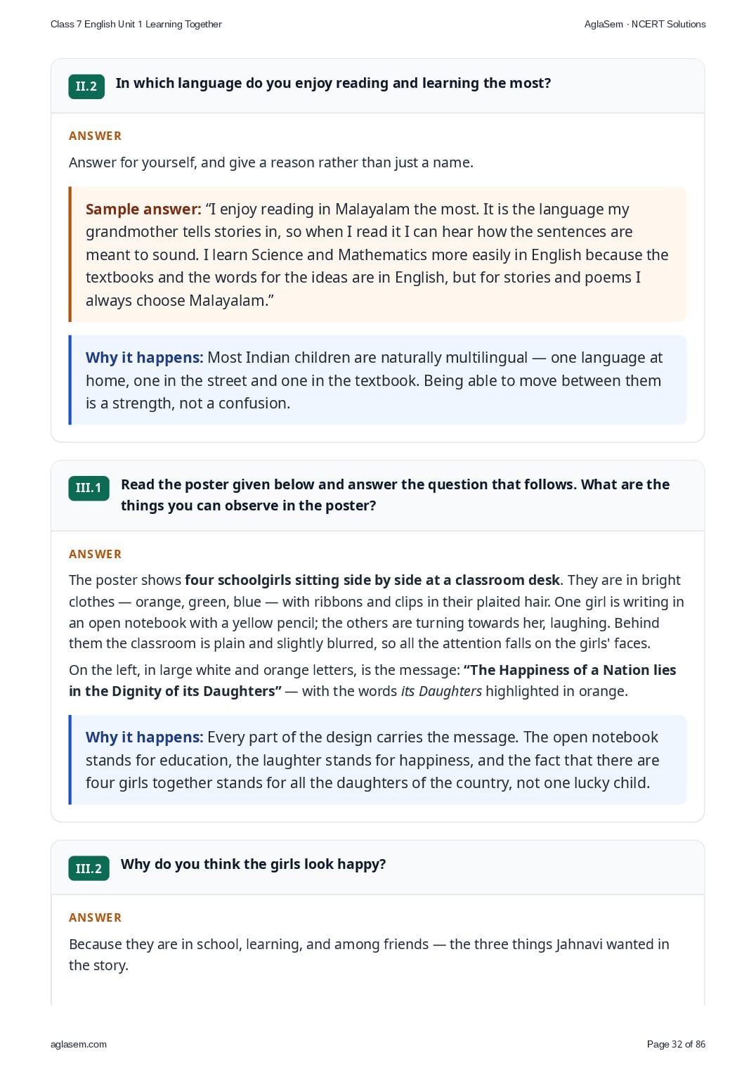Click the ANSWER heading under question III.2
This screenshot has height=1070, width=756.
coord(95,917)
